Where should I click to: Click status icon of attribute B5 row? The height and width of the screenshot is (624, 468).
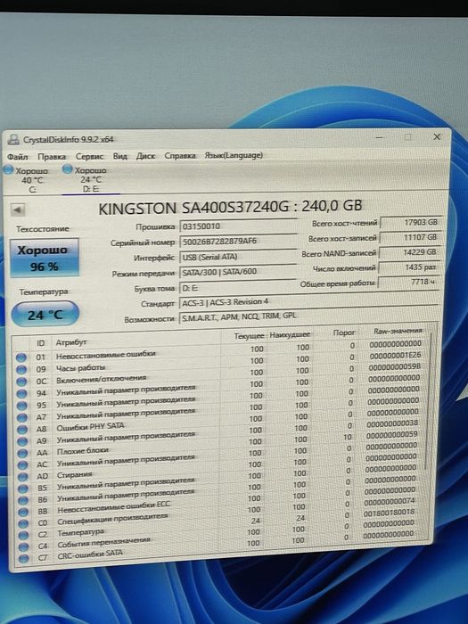tap(23, 488)
